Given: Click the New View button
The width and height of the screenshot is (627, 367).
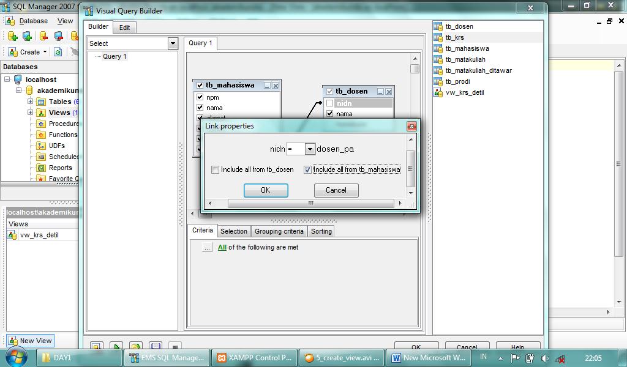Looking at the screenshot, I should coord(31,341).
